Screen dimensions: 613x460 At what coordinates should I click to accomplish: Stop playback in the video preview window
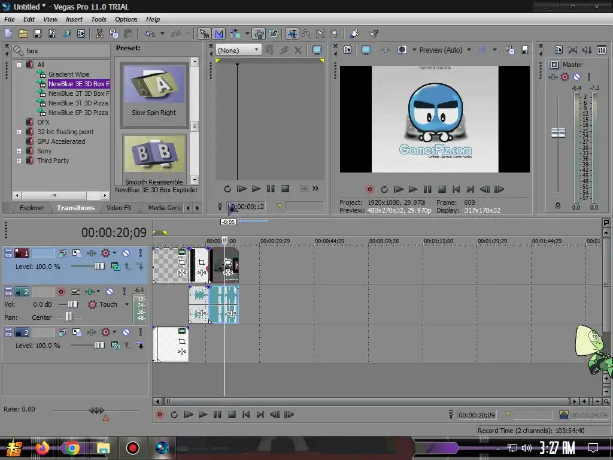point(442,189)
